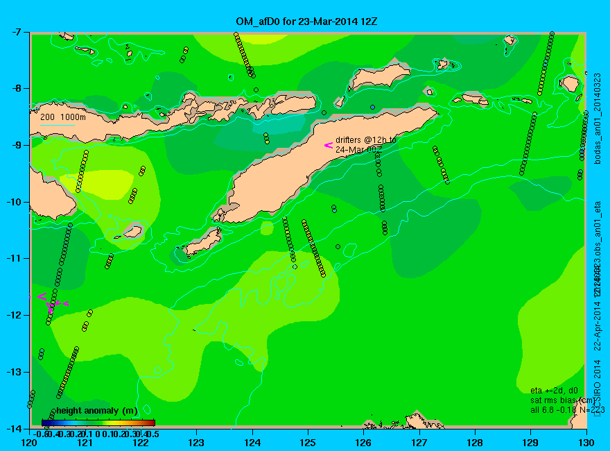
Task: Click the y-axis label '-11'
Action: coord(15,258)
